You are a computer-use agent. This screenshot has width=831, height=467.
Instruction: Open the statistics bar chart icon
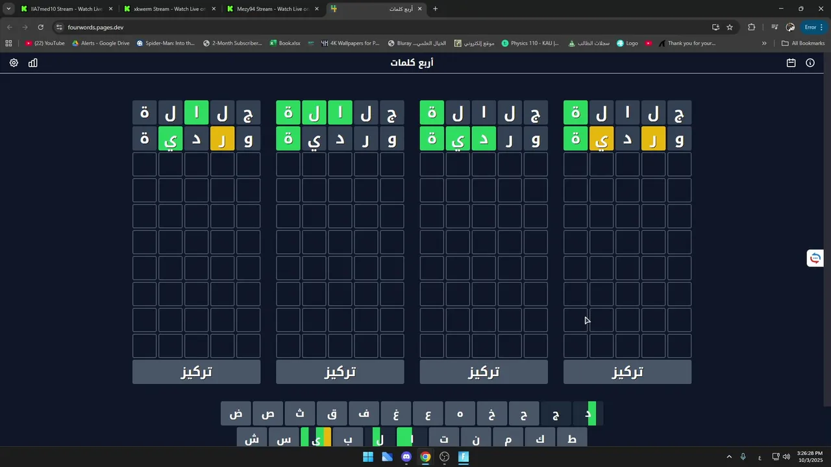pos(33,63)
